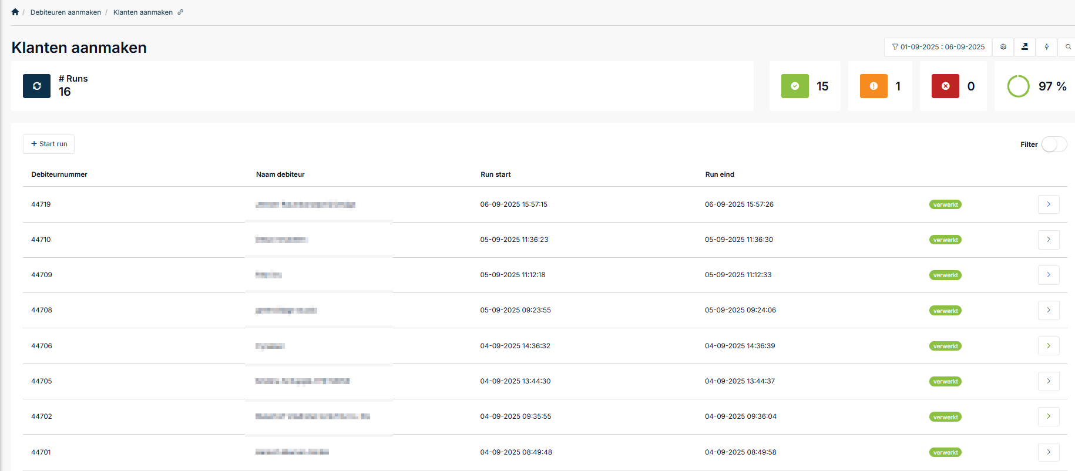The image size is (1075, 471).
Task: Expand details of run 44702
Action: pos(1049,416)
